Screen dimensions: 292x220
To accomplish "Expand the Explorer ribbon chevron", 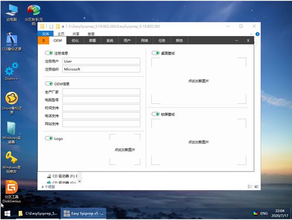I will (x=251, y=34).
